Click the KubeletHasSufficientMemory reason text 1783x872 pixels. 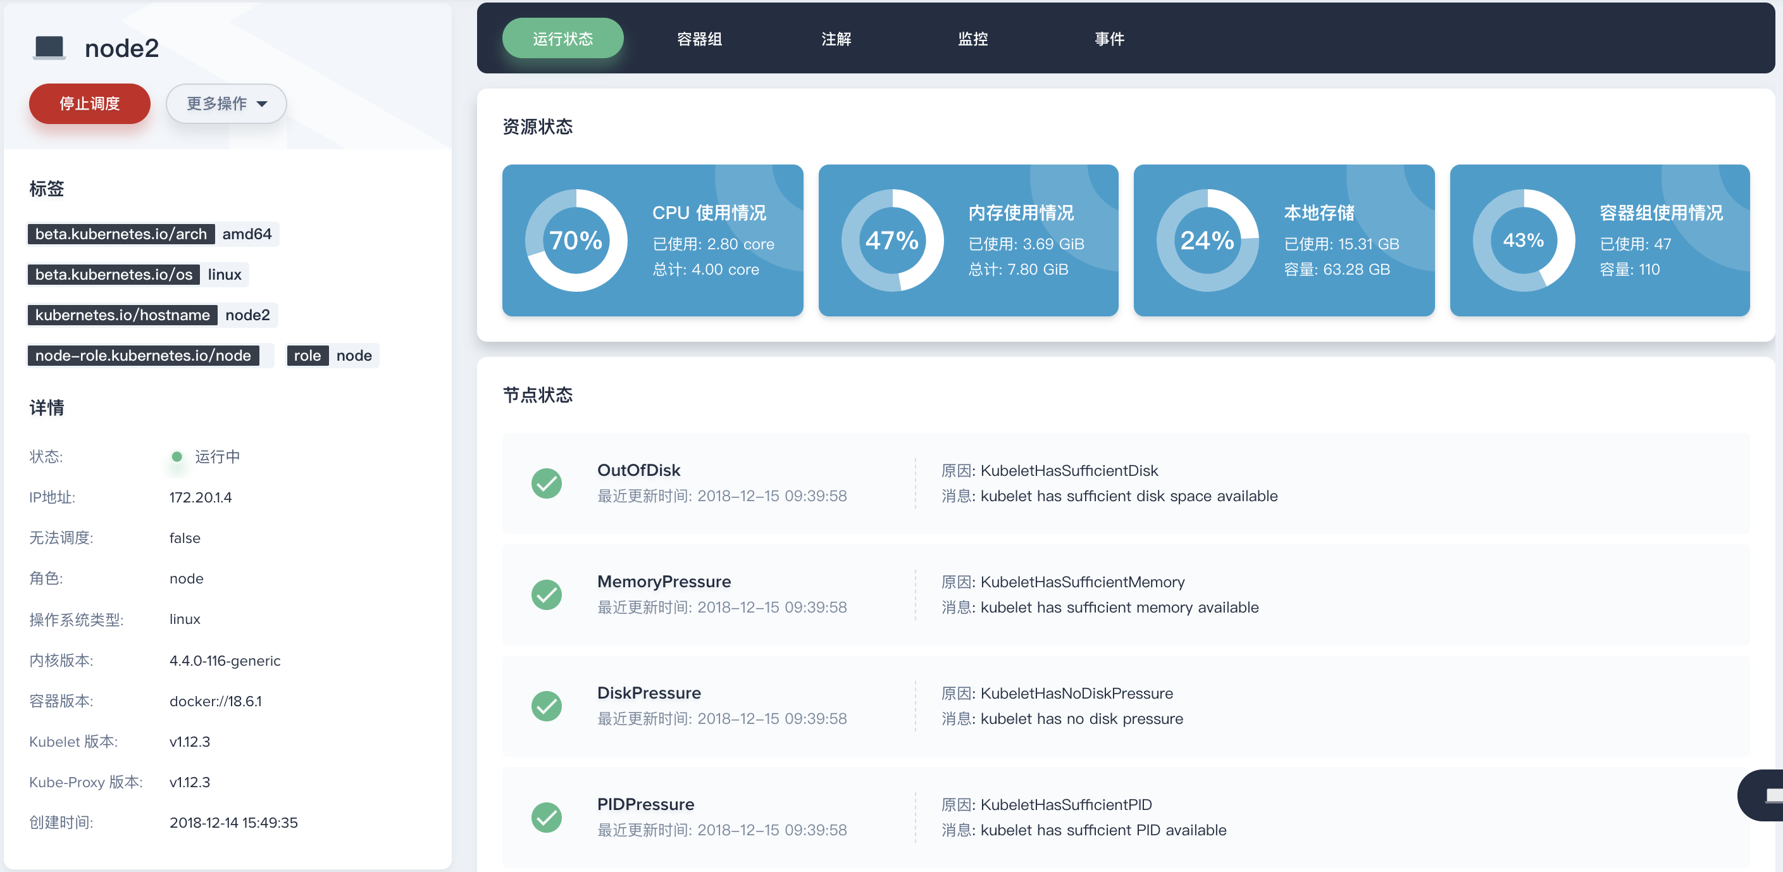[x=1083, y=582]
